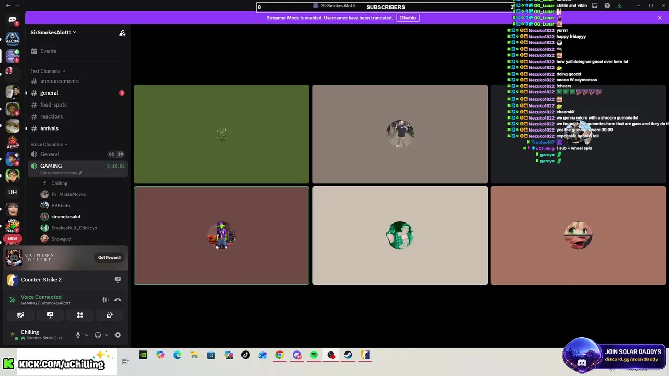Disable Streamer Mode with the Disable button
The image size is (669, 376).
coord(408,18)
